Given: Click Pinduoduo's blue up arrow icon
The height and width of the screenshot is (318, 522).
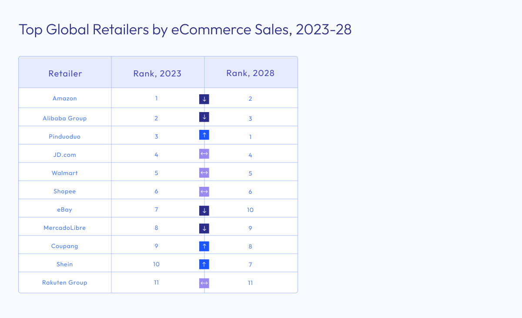Looking at the screenshot, I should click(x=204, y=135).
